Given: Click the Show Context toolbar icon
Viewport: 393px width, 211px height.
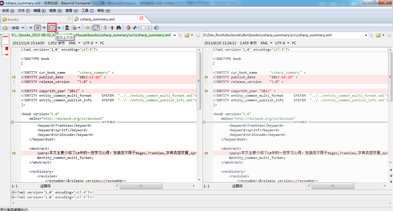Looking at the screenshot, I should [52, 28].
